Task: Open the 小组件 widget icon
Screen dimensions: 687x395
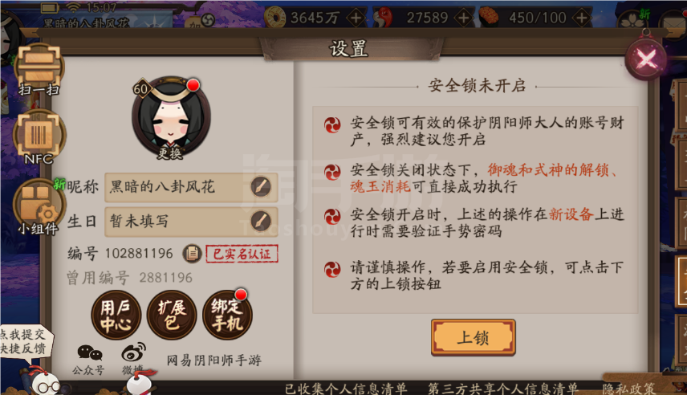Action: click(39, 207)
